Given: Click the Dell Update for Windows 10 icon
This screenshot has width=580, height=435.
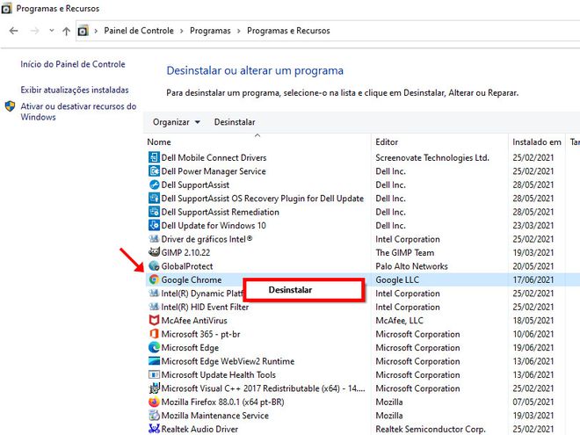Looking at the screenshot, I should click(154, 225).
